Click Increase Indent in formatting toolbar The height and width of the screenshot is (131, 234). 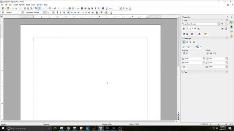pyautogui.click(x=93, y=12)
